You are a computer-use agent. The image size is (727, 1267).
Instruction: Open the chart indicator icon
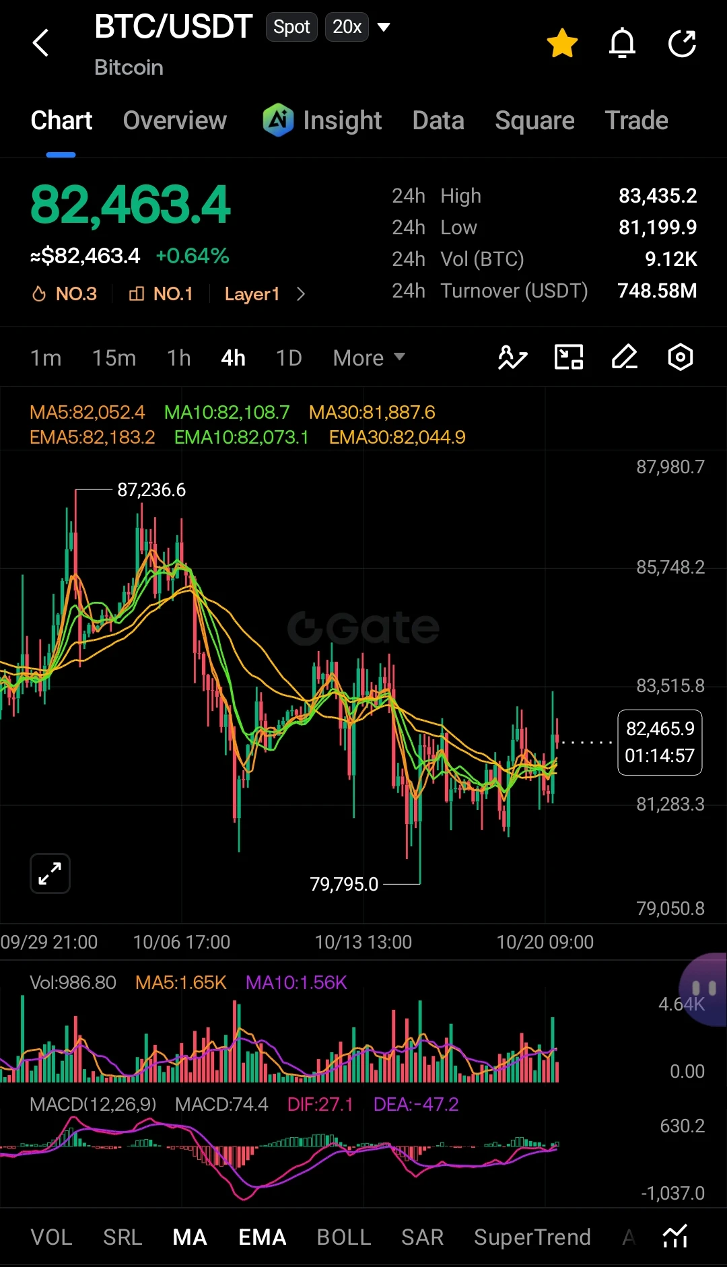coord(512,357)
